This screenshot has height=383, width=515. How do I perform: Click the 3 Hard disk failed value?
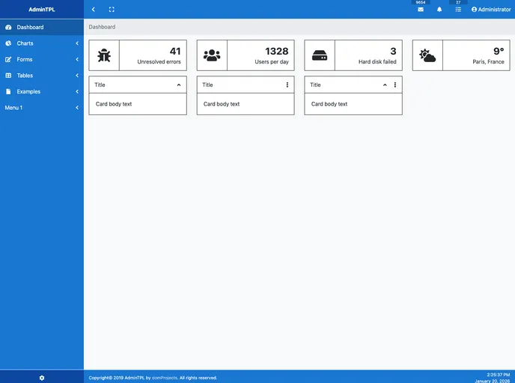pyautogui.click(x=393, y=51)
